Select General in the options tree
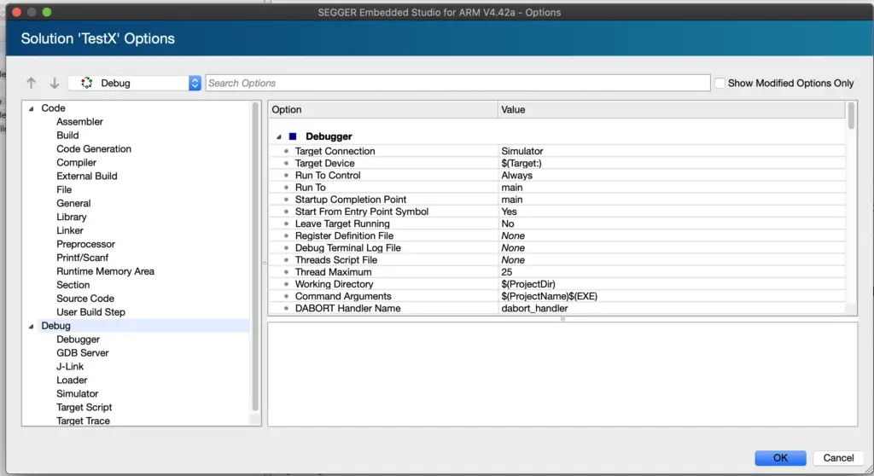 coord(73,203)
